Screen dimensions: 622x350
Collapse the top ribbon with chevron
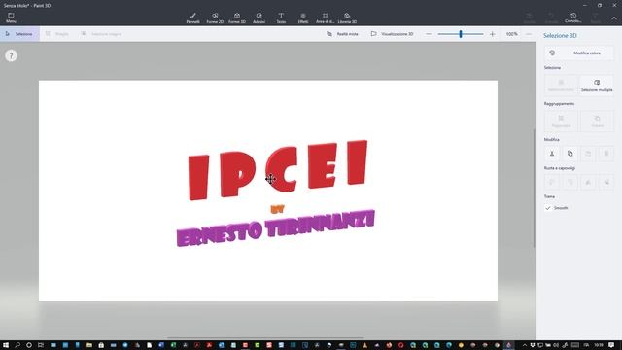click(x=614, y=17)
